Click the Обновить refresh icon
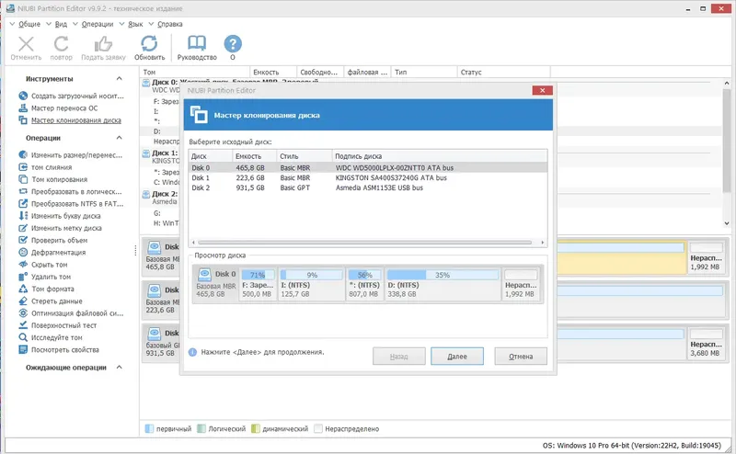Image resolution: width=736 pixels, height=454 pixels. pyautogui.click(x=149, y=43)
